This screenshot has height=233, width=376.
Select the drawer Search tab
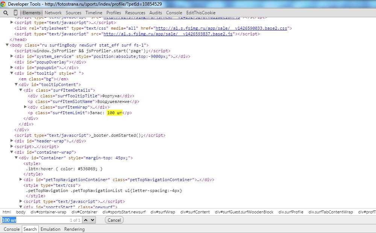pos(30,229)
